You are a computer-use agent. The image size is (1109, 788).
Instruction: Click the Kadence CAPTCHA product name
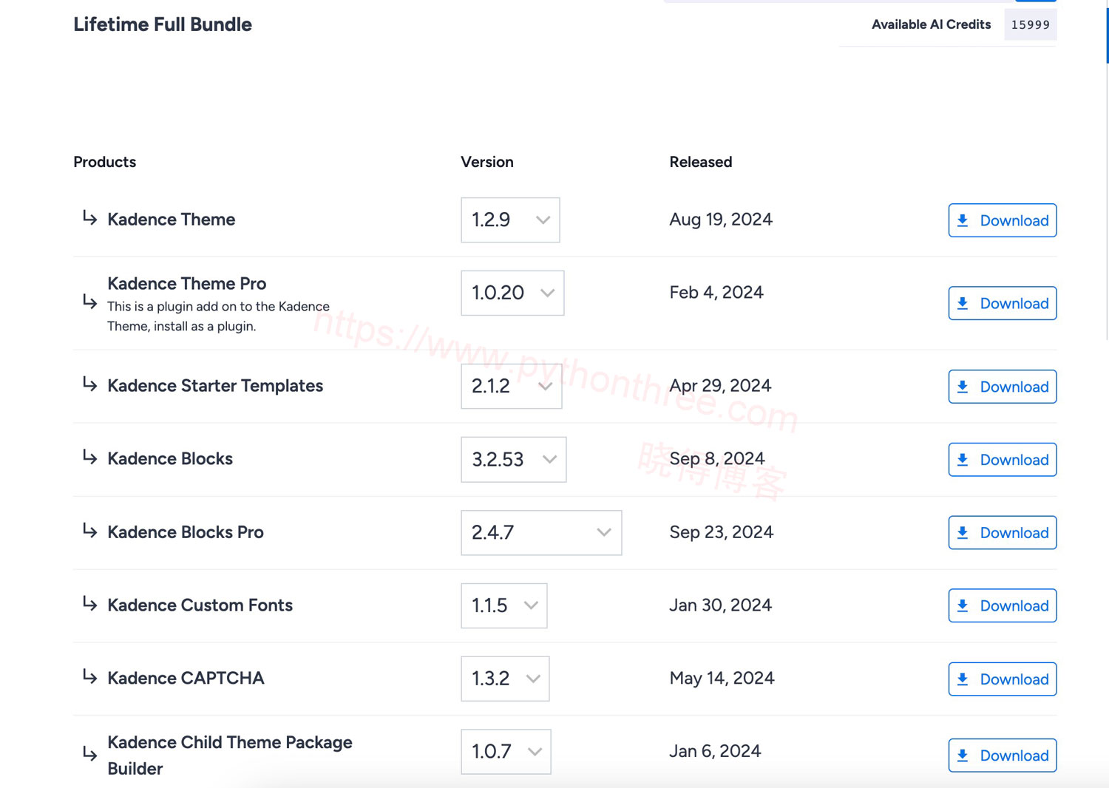(186, 679)
